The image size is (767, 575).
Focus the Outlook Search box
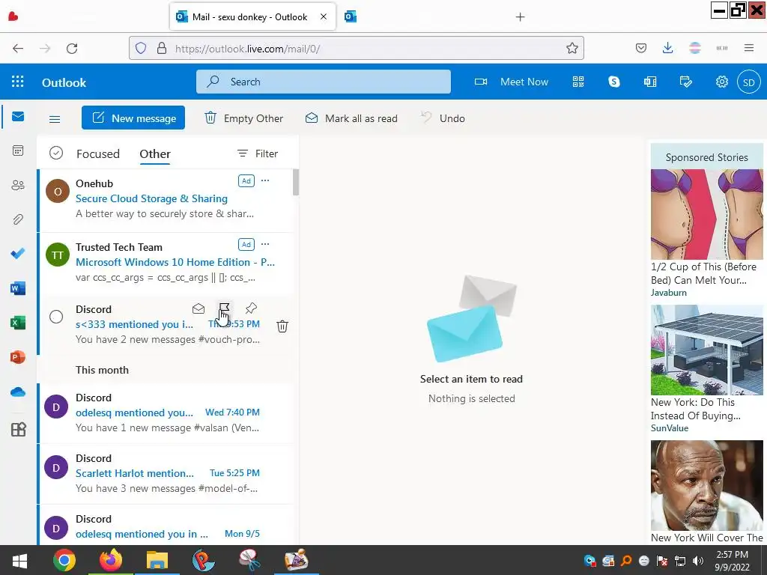click(x=324, y=82)
